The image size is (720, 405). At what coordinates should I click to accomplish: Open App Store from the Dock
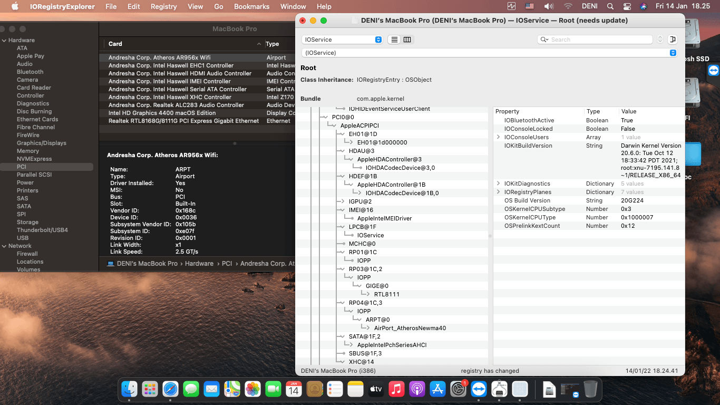438,389
